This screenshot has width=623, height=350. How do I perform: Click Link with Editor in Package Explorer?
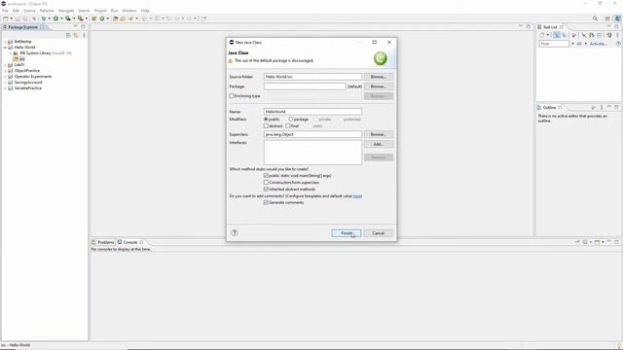tap(76, 35)
